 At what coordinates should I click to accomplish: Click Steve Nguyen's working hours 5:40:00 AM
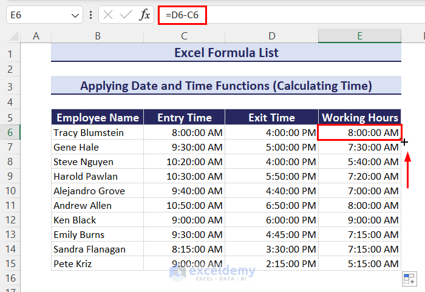pyautogui.click(x=359, y=162)
